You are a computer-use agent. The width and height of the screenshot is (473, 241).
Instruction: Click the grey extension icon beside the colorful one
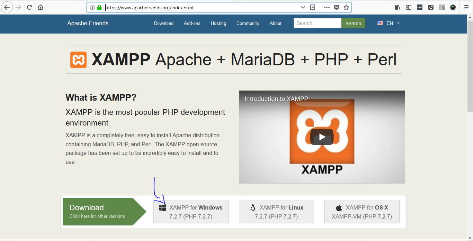(x=442, y=7)
